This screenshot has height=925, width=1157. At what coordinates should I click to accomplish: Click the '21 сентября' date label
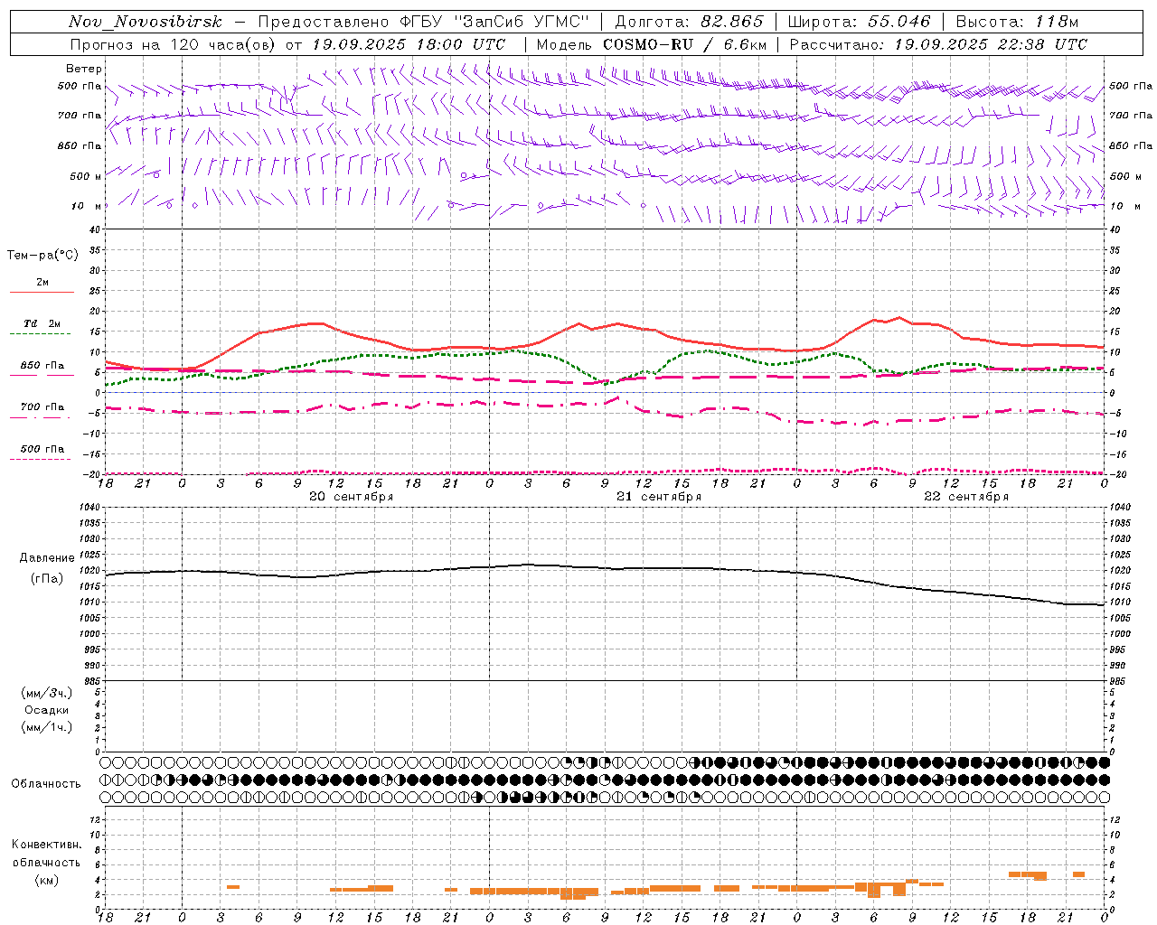coord(659,497)
